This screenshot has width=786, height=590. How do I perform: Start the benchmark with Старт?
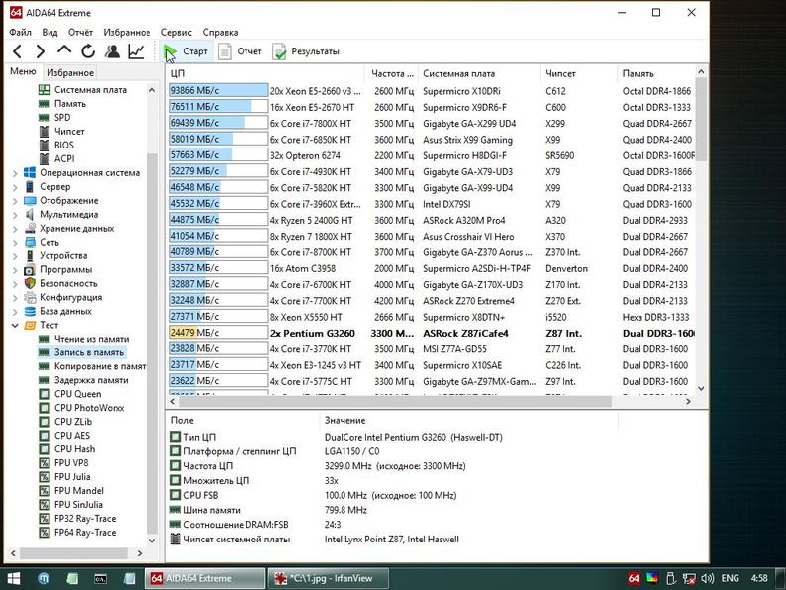coord(186,51)
